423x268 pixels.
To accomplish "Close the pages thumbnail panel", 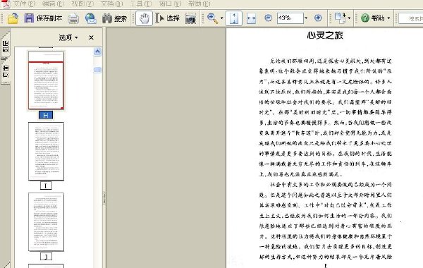I will pyautogui.click(x=91, y=37).
